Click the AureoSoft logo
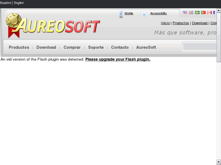 53,25
